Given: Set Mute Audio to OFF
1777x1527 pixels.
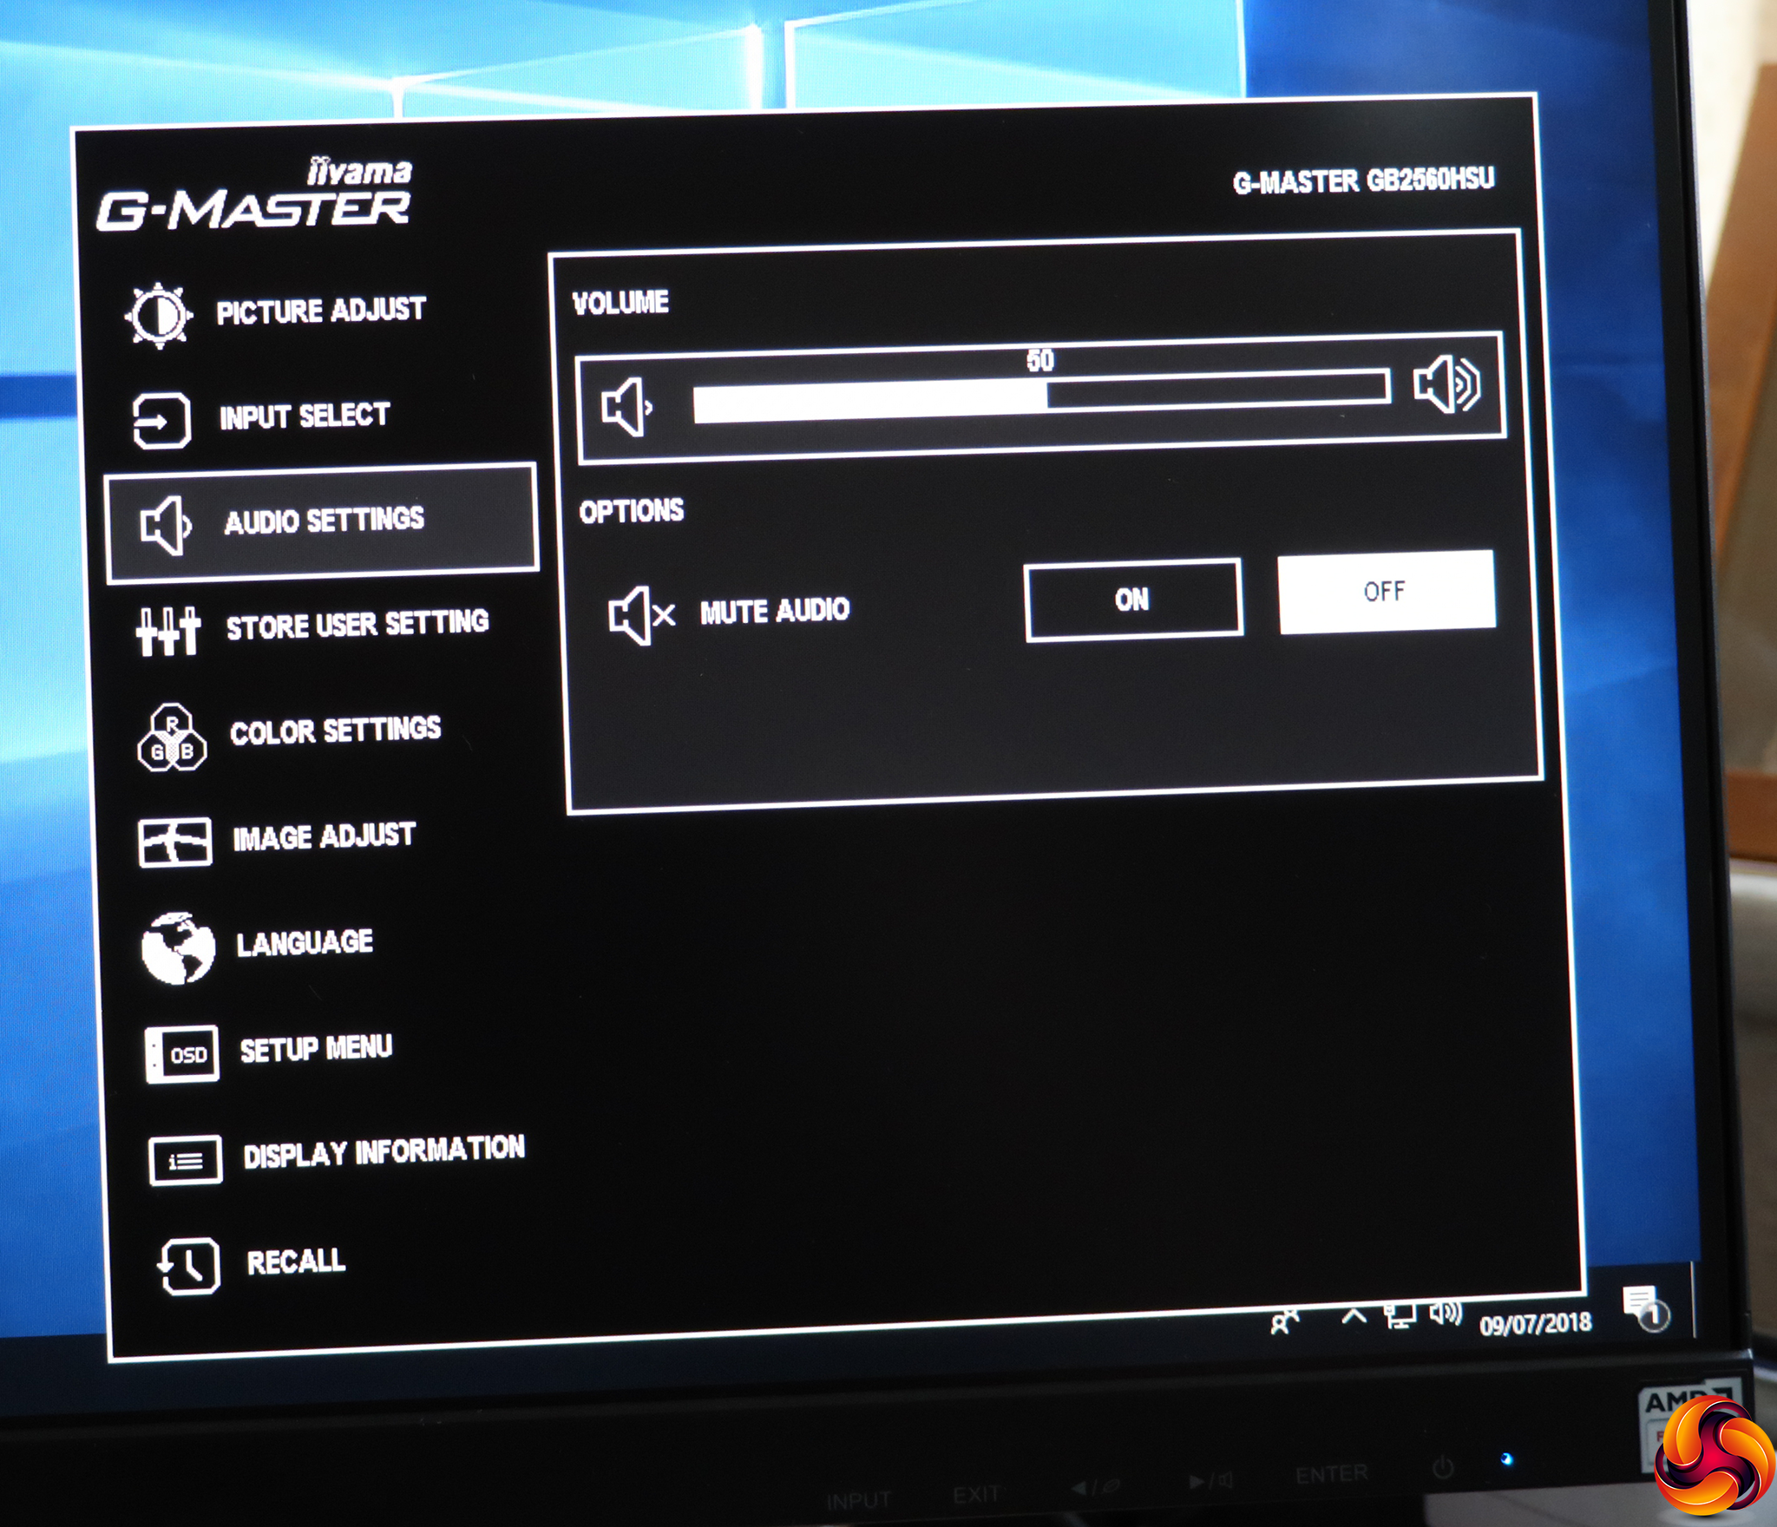Looking at the screenshot, I should 1386,592.
